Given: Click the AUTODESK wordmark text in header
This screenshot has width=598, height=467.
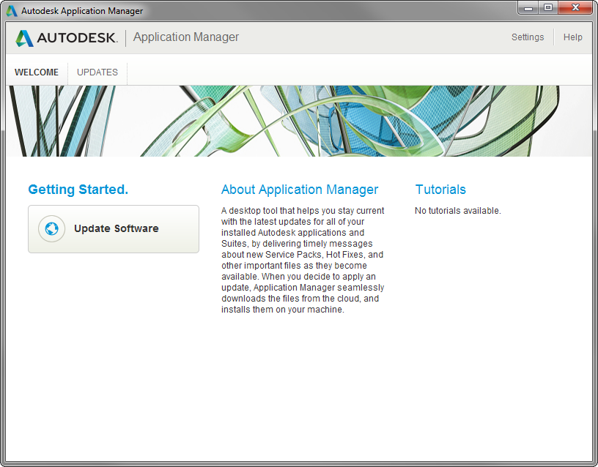Looking at the screenshot, I should [x=77, y=38].
